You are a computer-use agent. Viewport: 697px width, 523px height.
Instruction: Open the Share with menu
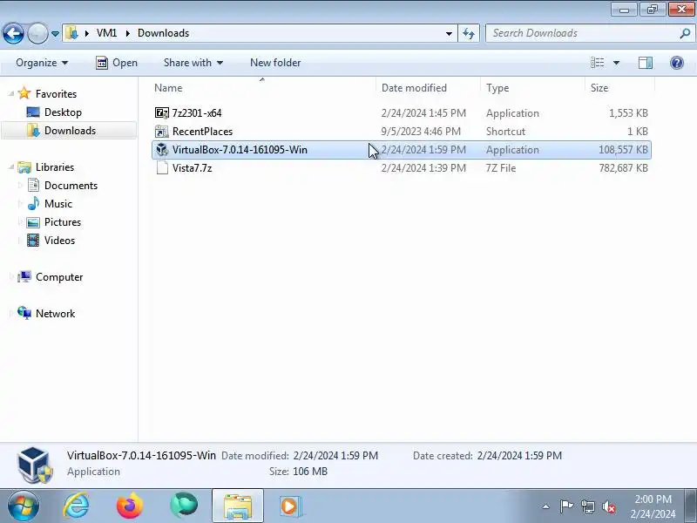(193, 63)
